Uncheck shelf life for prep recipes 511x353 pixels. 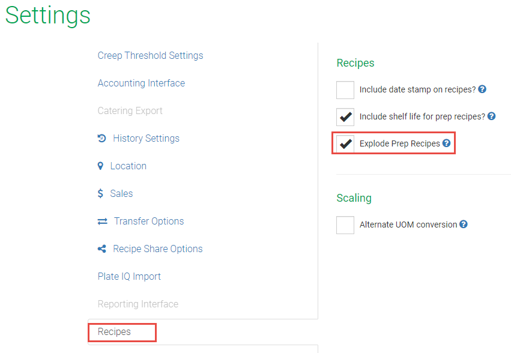[x=345, y=117]
